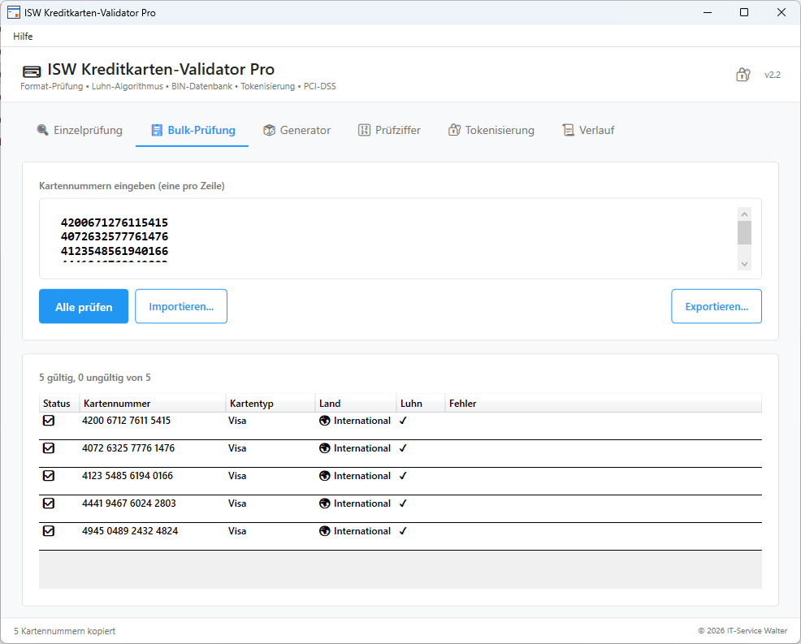The height and width of the screenshot is (644, 801).
Task: Open the Exportieren dialog
Action: point(716,306)
